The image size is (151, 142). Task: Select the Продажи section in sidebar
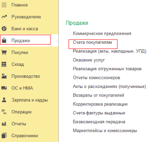21,41
